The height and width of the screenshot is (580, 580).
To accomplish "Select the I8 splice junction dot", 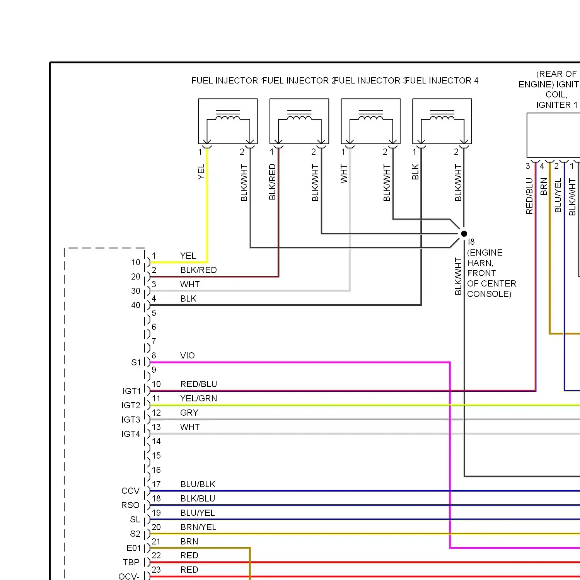I will pos(464,234).
